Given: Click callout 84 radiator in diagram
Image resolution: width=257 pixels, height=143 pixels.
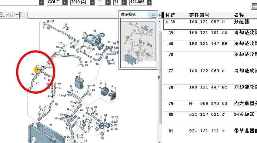Looking at the screenshot, I should (51, 125).
